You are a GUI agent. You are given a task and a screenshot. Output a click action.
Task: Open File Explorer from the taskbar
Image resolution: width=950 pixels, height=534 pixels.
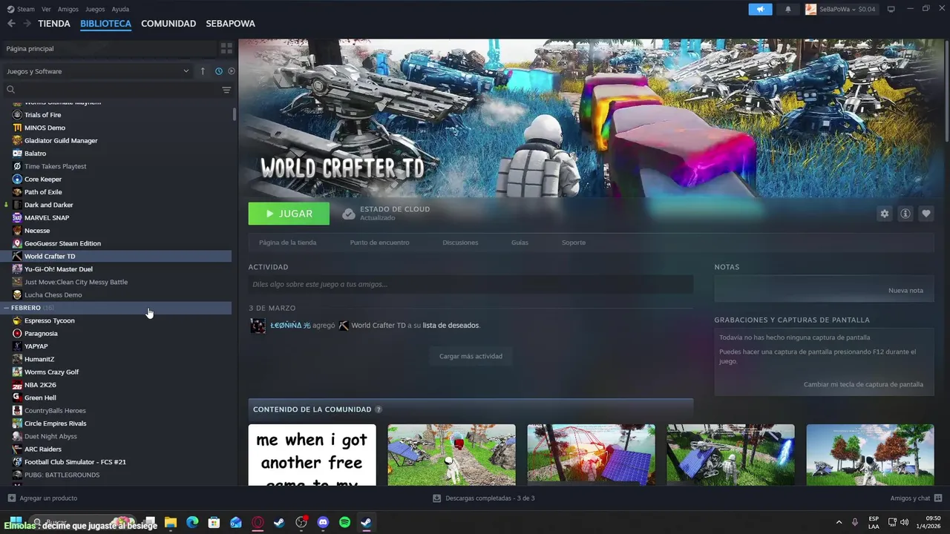171,522
